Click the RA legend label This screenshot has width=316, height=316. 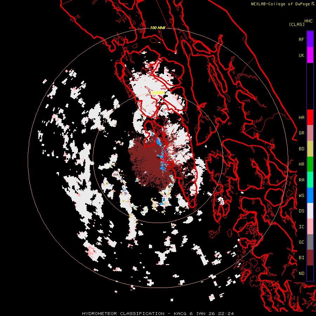[x=301, y=180]
